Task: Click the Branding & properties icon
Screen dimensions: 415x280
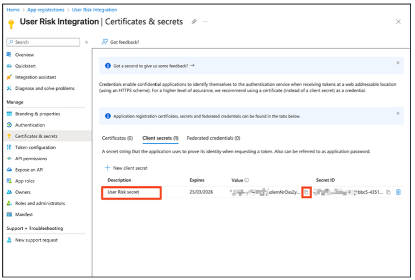Action: (x=9, y=114)
